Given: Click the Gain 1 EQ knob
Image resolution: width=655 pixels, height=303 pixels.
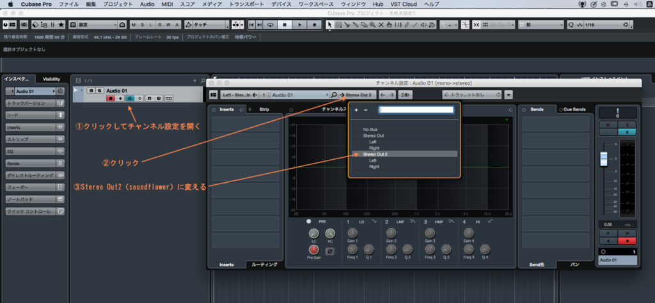Looking at the screenshot, I should 352,233.
